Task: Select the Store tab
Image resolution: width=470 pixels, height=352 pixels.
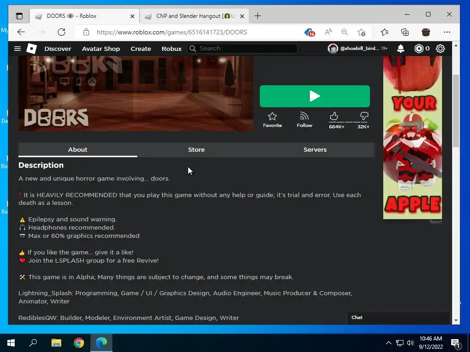Action: click(196, 150)
